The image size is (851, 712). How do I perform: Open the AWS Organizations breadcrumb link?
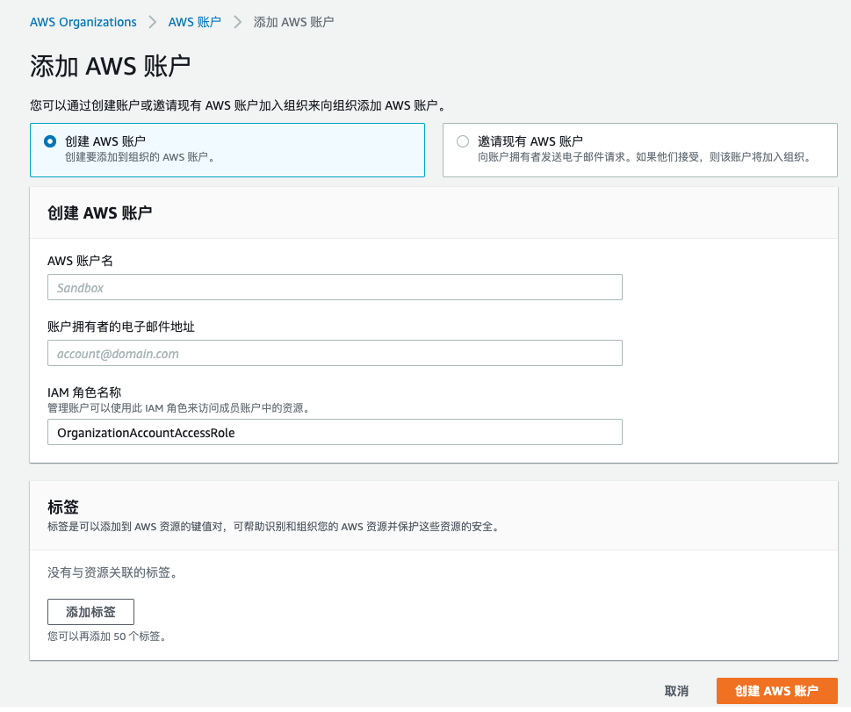(x=83, y=22)
